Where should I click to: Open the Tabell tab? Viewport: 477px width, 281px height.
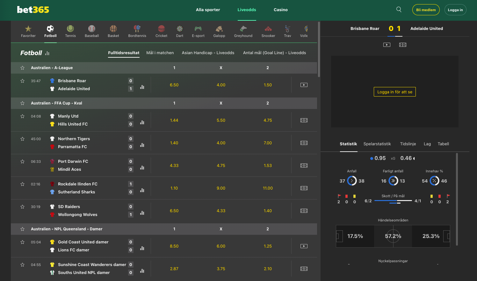click(x=443, y=144)
